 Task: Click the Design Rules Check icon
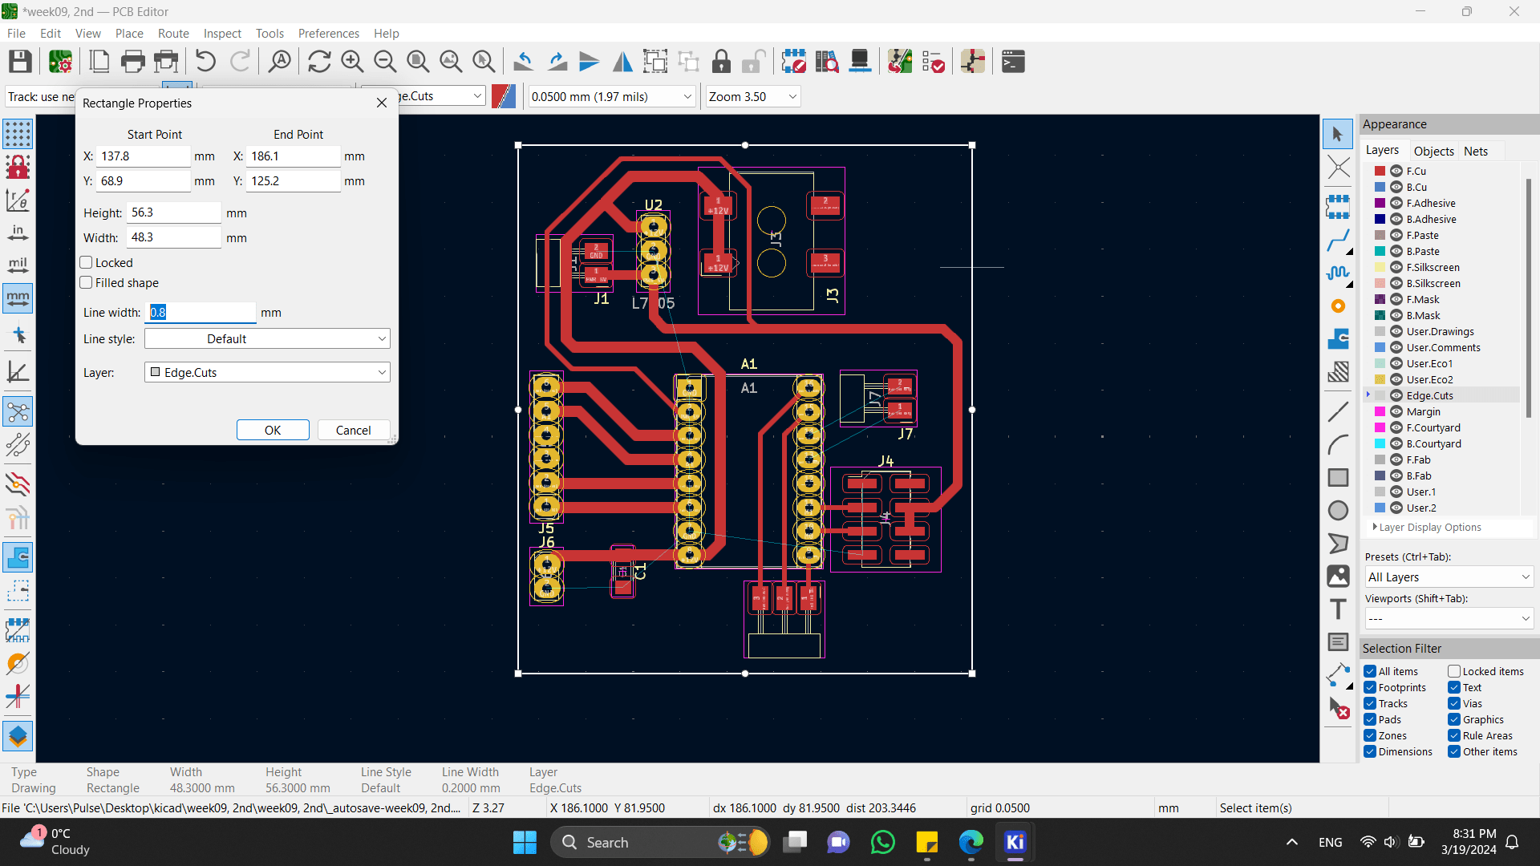pos(935,61)
